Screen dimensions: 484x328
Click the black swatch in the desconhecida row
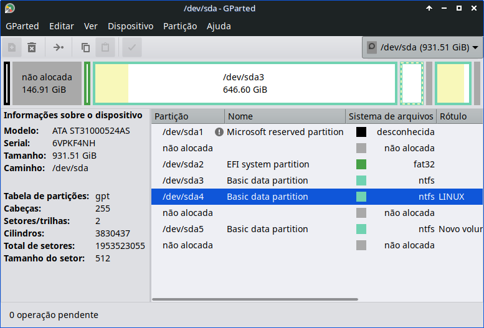point(361,132)
